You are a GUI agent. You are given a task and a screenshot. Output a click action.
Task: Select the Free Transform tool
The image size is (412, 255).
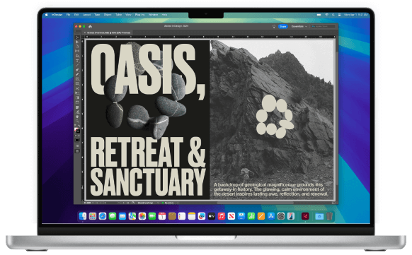click(x=77, y=93)
